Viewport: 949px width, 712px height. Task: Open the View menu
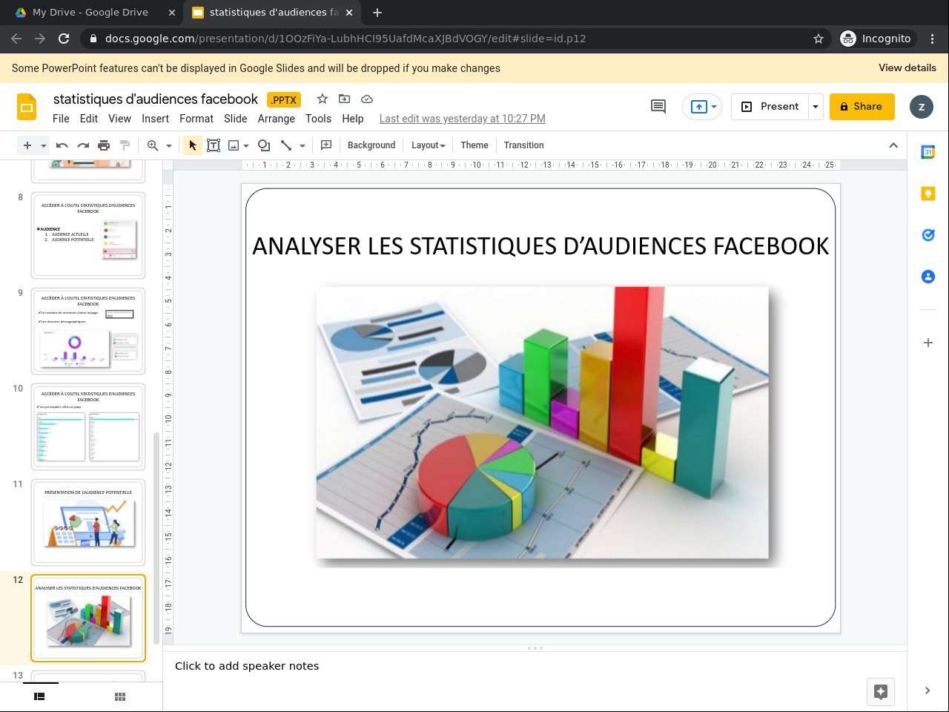(x=119, y=119)
